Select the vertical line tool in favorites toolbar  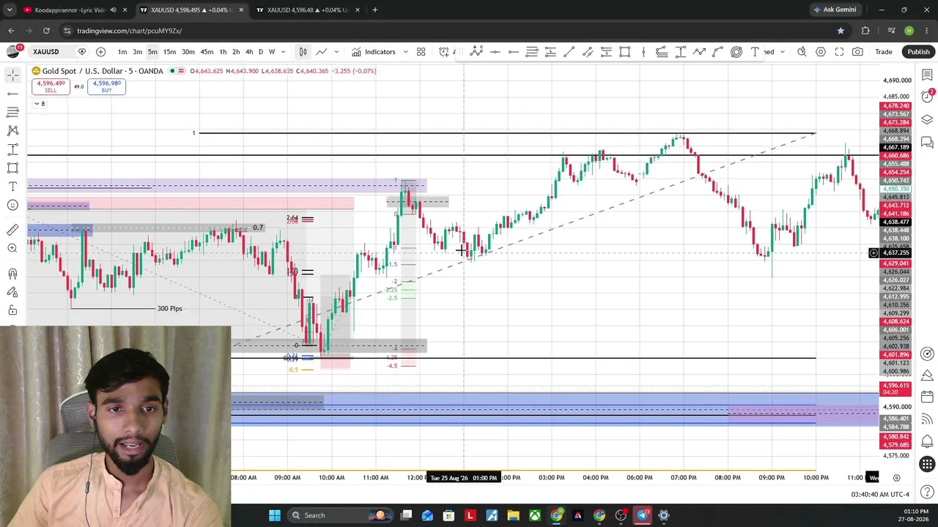click(x=643, y=52)
